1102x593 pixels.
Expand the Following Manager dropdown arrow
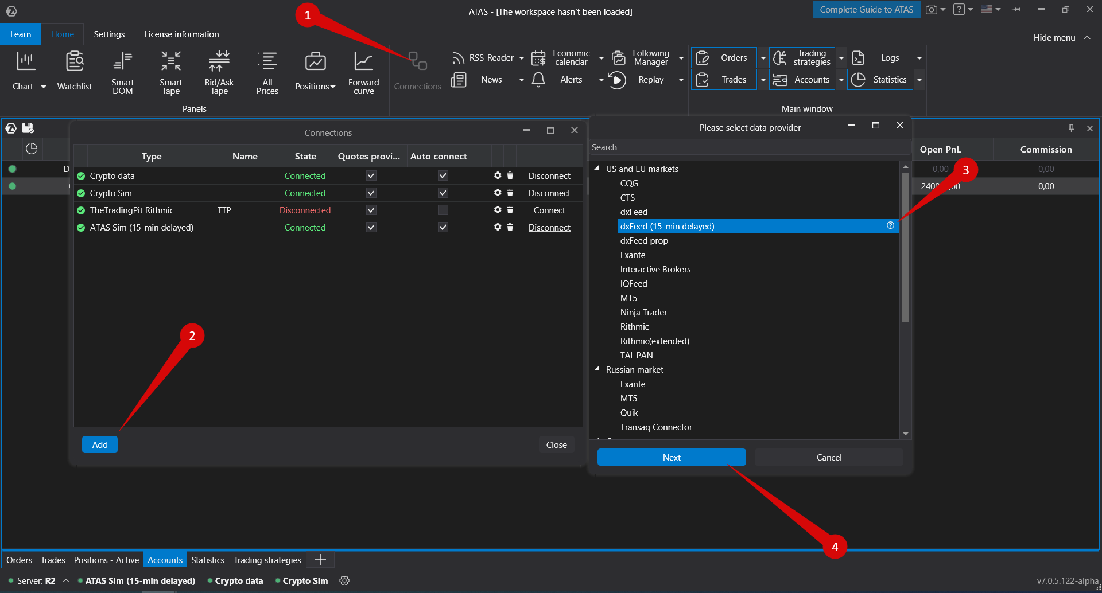681,58
